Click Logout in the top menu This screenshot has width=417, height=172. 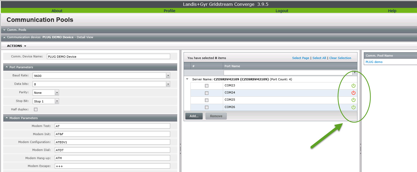[x=282, y=11]
